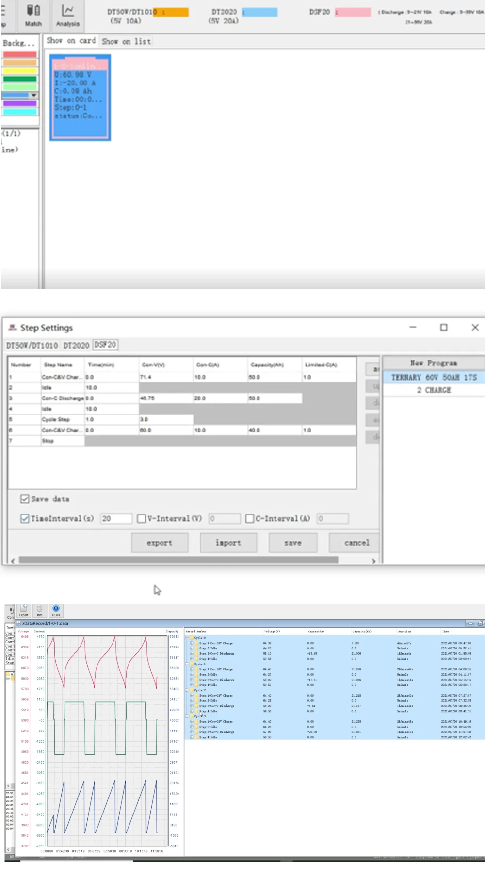The height and width of the screenshot is (880, 485).
Task: Click the Record Number column header
Action: click(x=223, y=631)
